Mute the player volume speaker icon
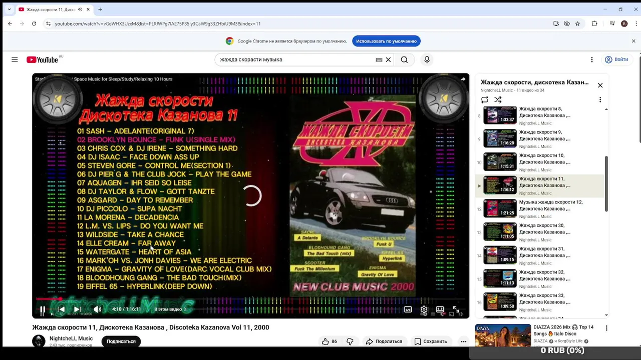This screenshot has width=641, height=360. (x=97, y=309)
